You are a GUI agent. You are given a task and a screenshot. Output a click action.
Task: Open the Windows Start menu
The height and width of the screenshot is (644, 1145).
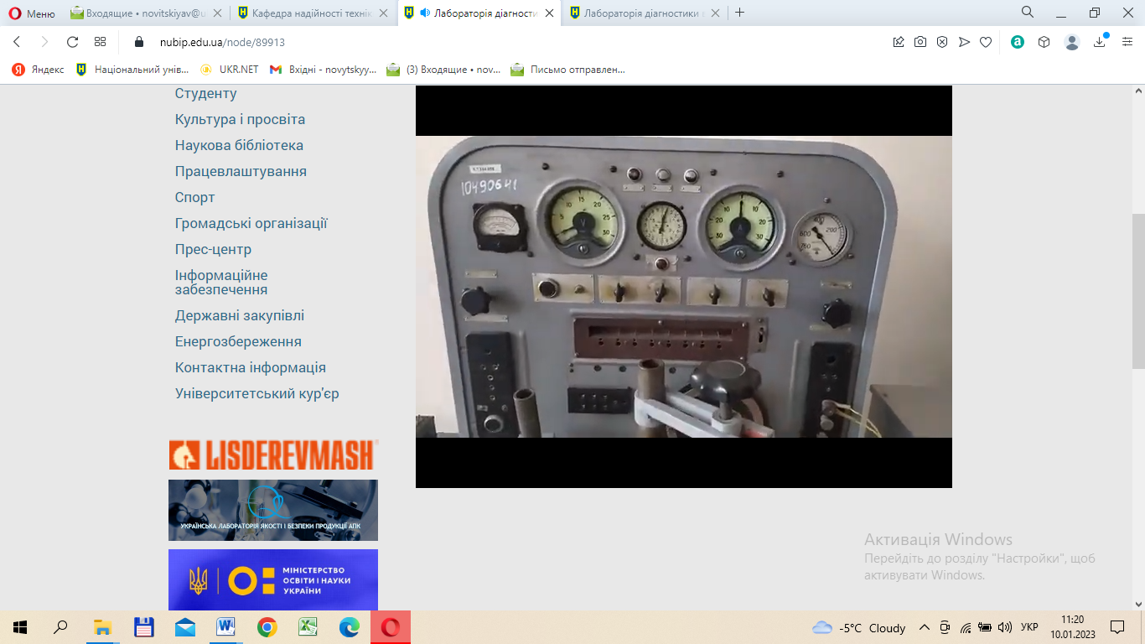20,627
